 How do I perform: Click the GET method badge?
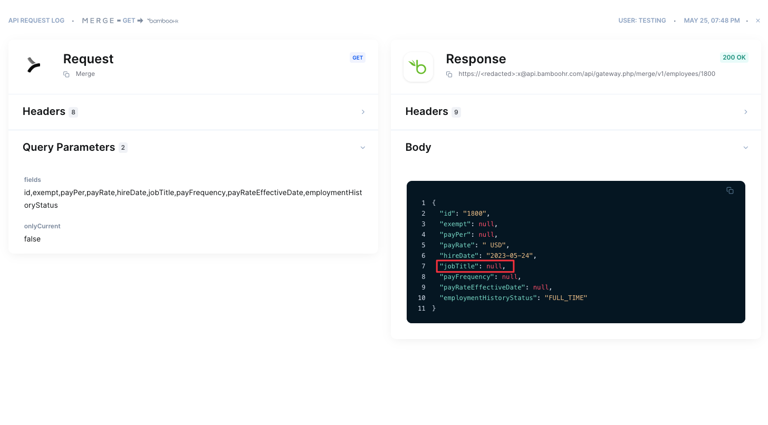tap(358, 57)
